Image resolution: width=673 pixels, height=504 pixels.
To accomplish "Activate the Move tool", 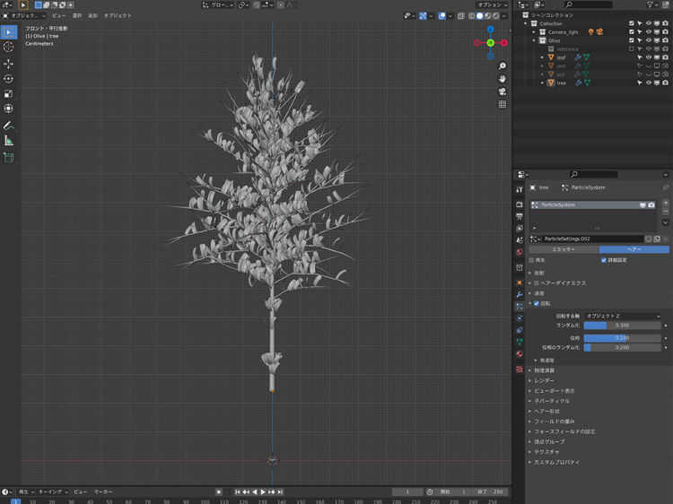I will point(9,64).
